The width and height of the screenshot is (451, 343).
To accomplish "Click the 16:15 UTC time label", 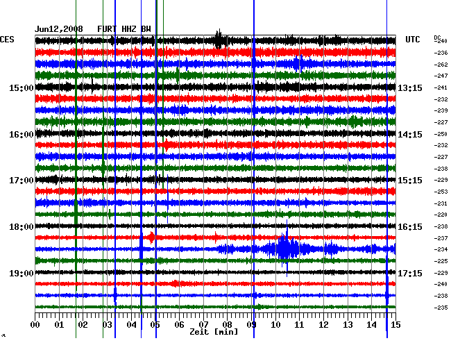I will pyautogui.click(x=410, y=227).
